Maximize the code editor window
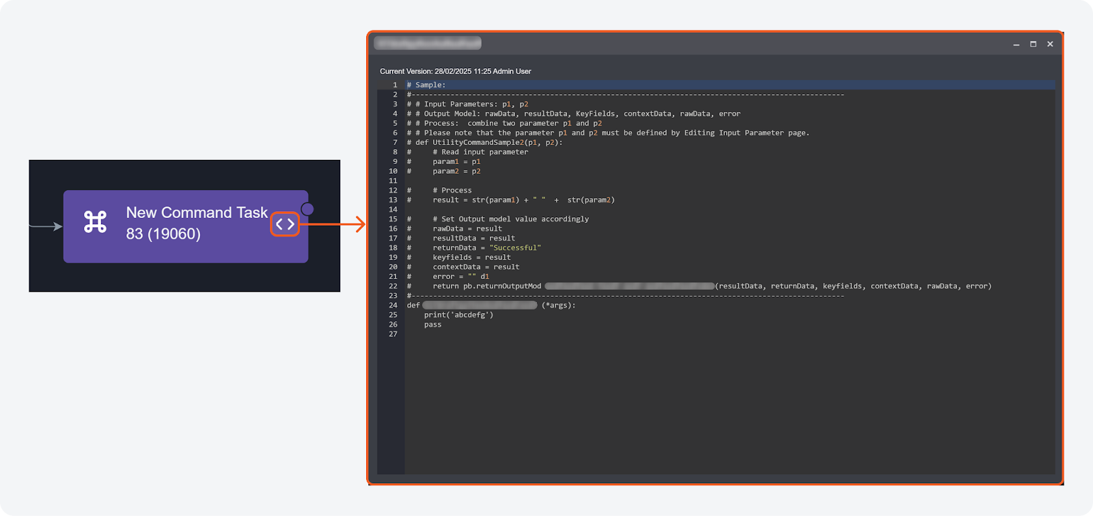 pyautogui.click(x=1033, y=44)
